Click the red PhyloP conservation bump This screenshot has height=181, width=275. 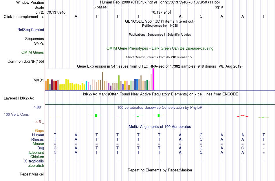tap(243, 116)
